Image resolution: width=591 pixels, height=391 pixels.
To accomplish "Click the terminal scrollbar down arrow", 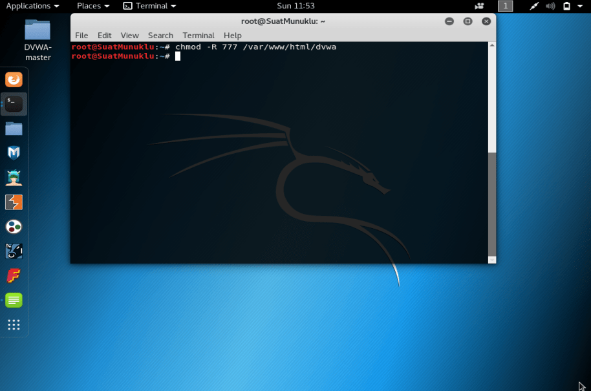I will click(x=492, y=260).
